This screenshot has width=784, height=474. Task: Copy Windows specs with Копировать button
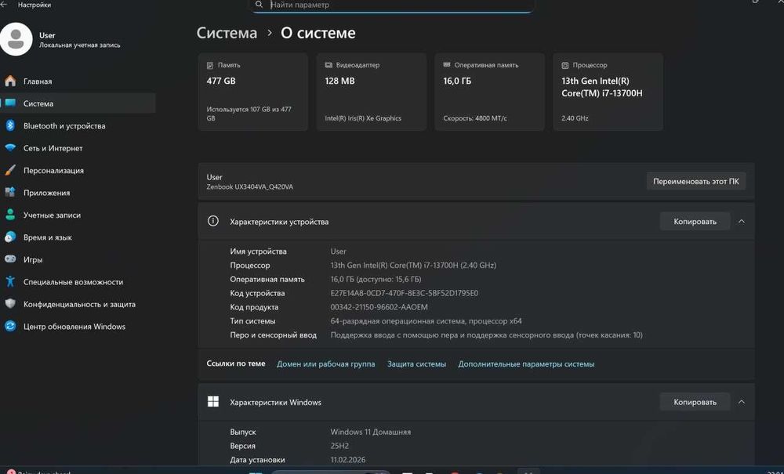695,402
